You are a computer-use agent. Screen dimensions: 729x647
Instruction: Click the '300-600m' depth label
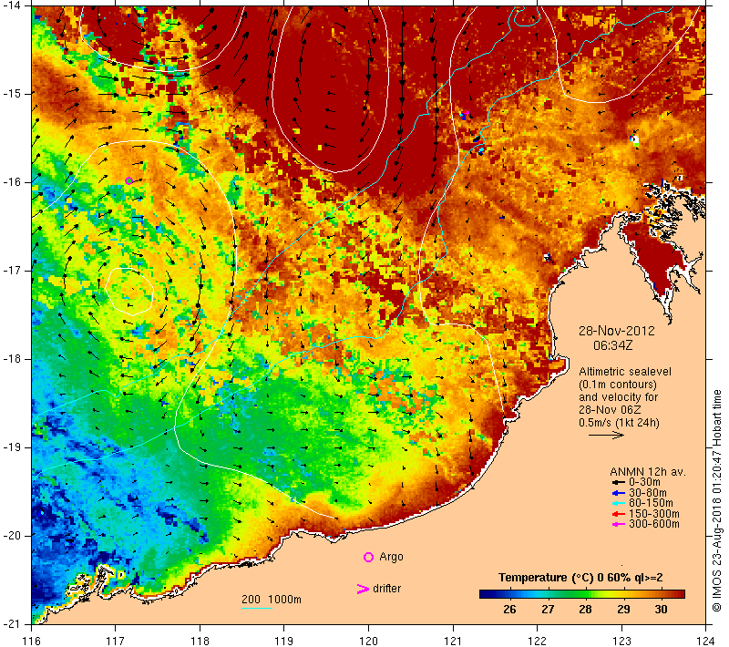pos(653,524)
